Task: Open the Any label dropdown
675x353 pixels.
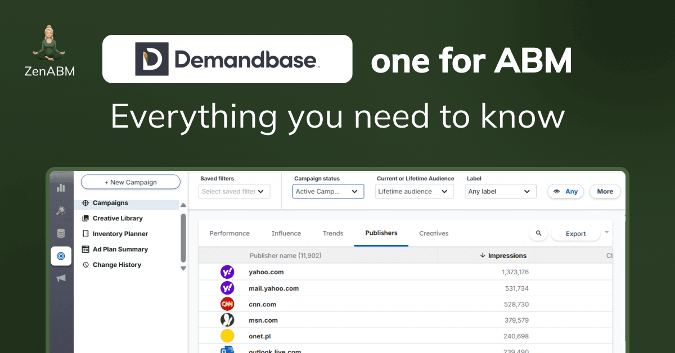Action: (500, 191)
